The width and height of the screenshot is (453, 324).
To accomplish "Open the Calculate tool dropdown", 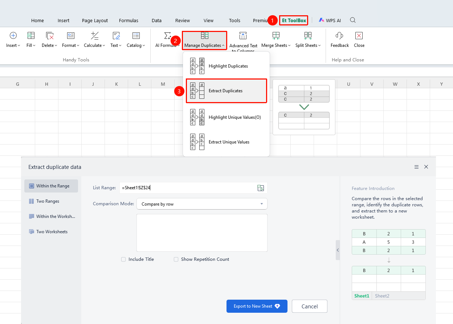I will pyautogui.click(x=94, y=40).
